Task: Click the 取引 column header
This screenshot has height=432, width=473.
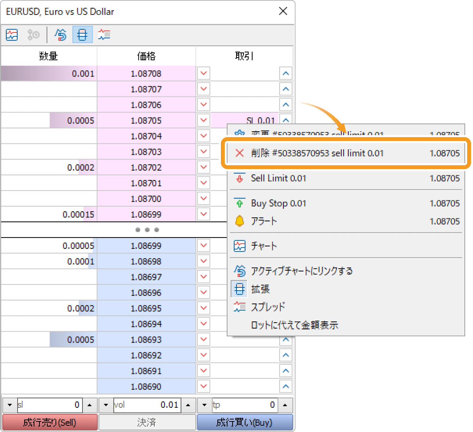Action: [x=244, y=56]
